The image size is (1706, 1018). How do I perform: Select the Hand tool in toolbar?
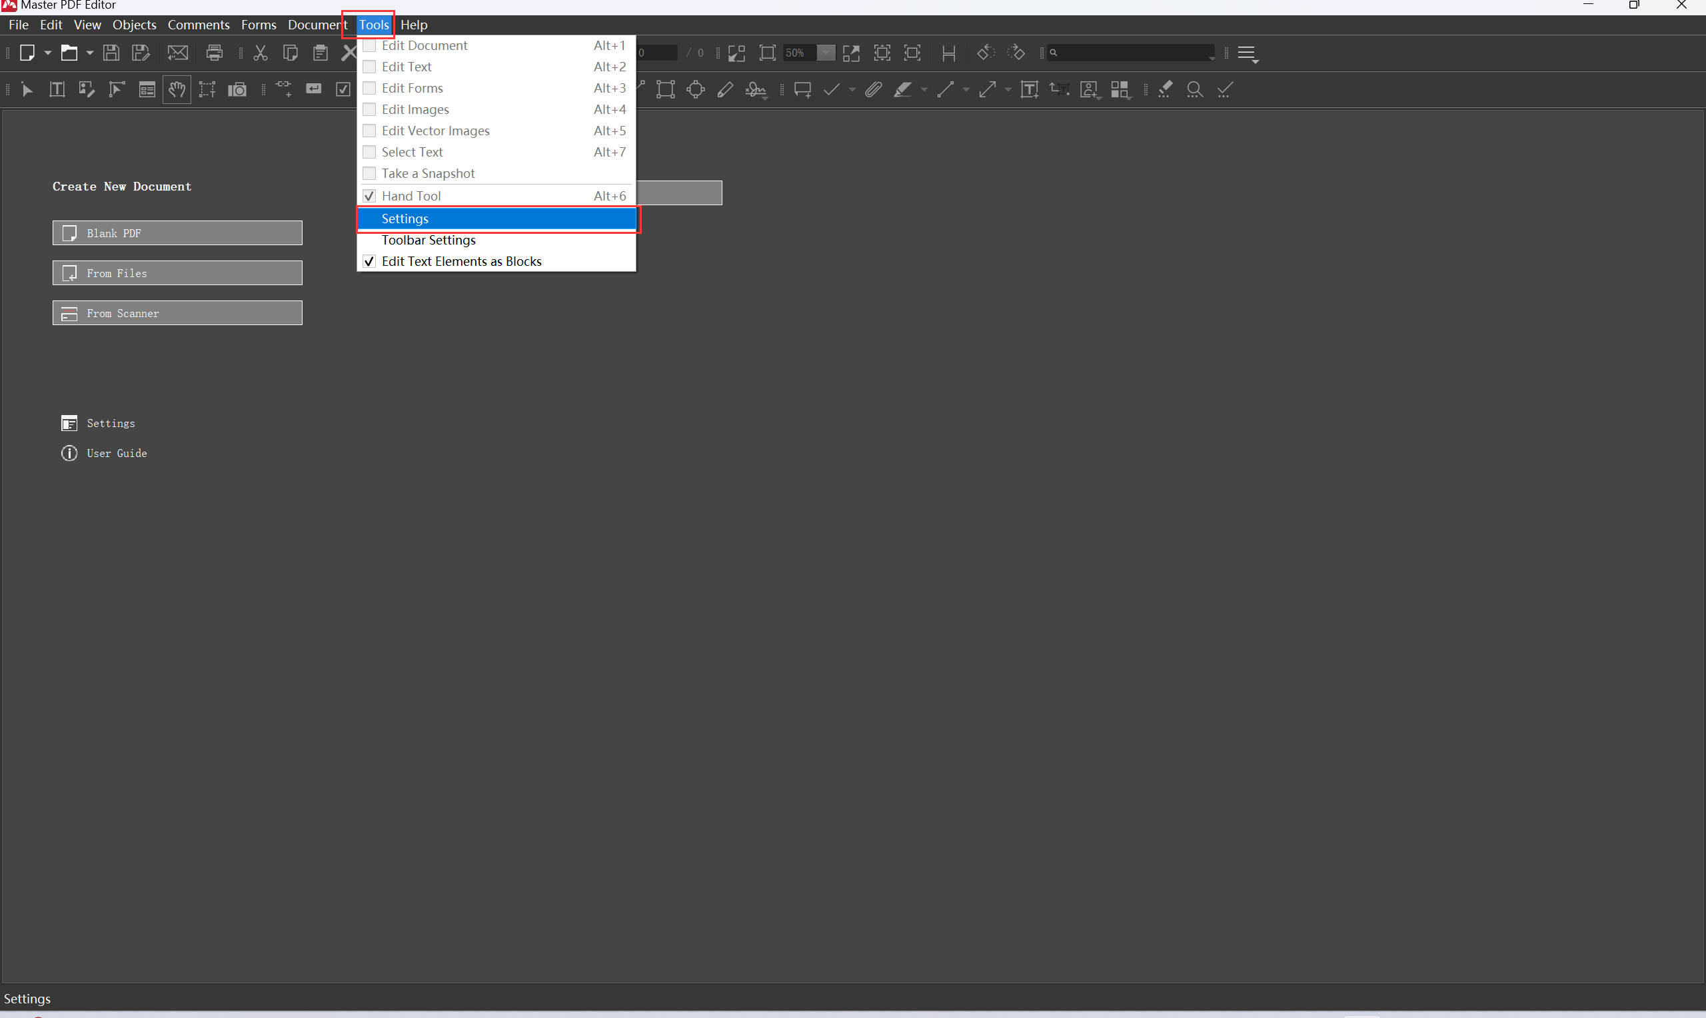tap(177, 90)
